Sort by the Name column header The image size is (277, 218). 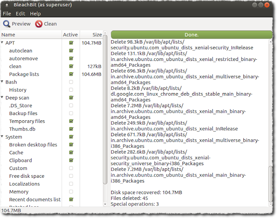pyautogui.click(x=31, y=35)
